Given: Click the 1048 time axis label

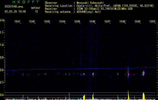Looking at the screenshot, I should 122,21.
